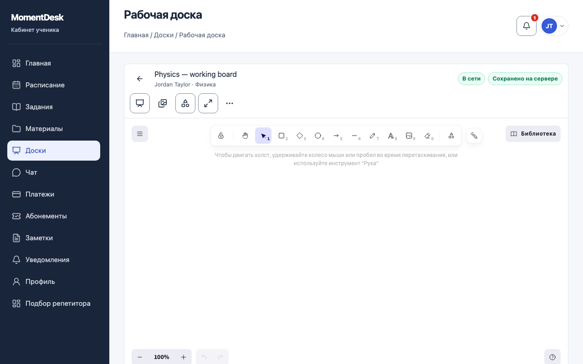This screenshot has height=364, width=583.
Task: Select the Arrow drawing tool
Action: point(336,136)
